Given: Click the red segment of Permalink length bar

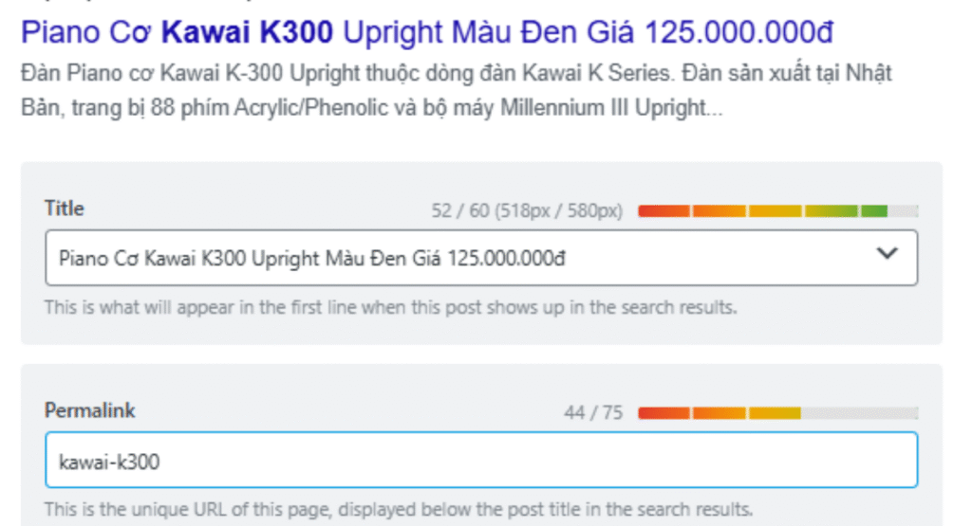Looking at the screenshot, I should point(664,412).
